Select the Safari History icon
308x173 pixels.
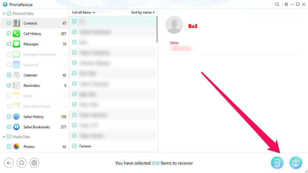tap(16, 117)
